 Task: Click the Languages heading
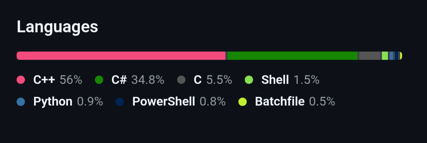click(57, 27)
